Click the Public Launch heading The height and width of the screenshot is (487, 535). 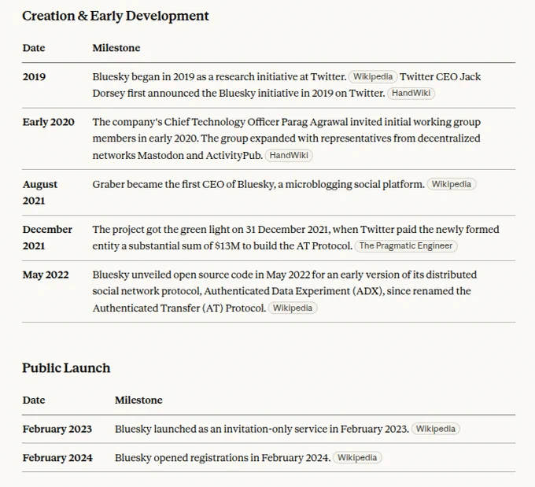point(66,368)
